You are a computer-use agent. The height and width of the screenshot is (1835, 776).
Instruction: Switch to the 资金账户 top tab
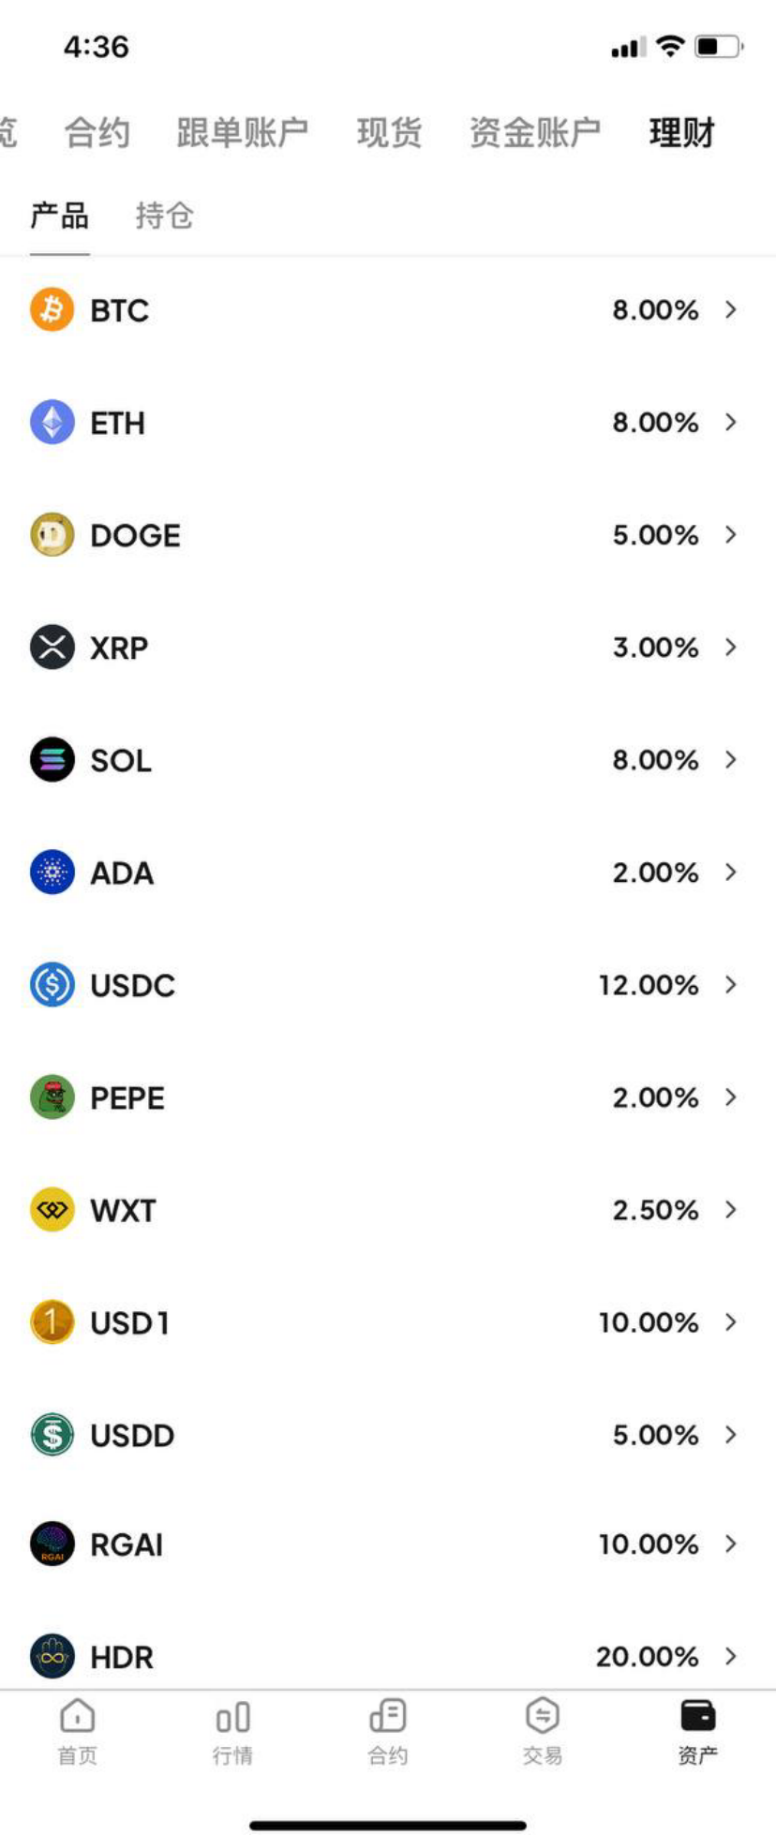534,133
